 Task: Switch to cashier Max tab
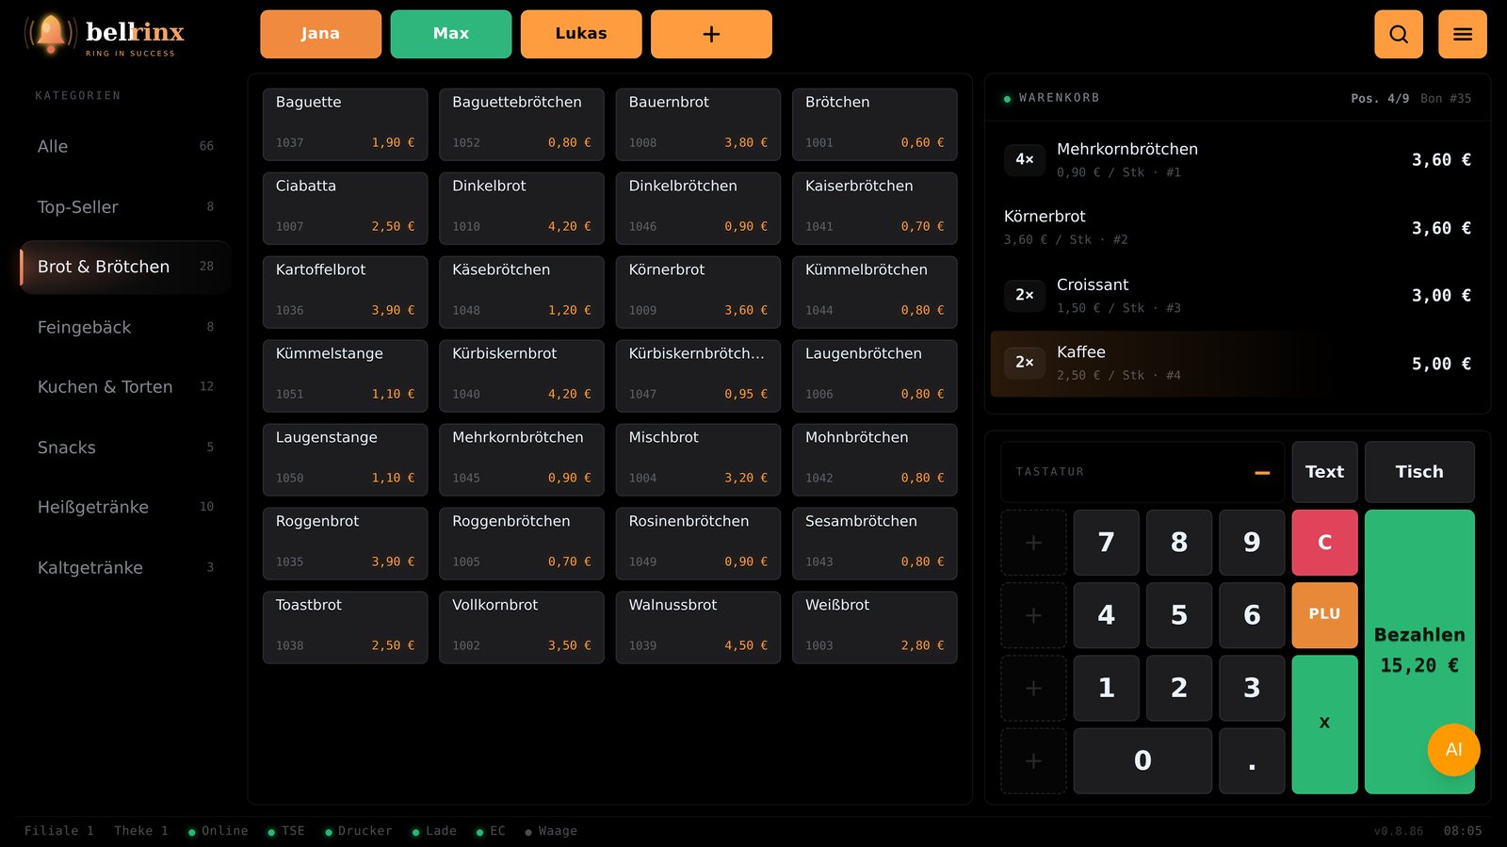[451, 34]
